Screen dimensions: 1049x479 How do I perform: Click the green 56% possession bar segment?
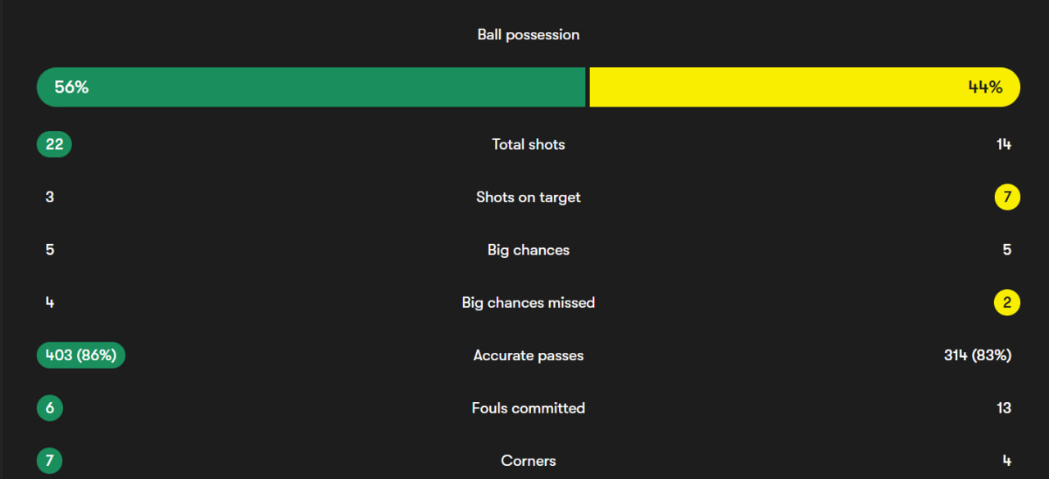coord(311,88)
